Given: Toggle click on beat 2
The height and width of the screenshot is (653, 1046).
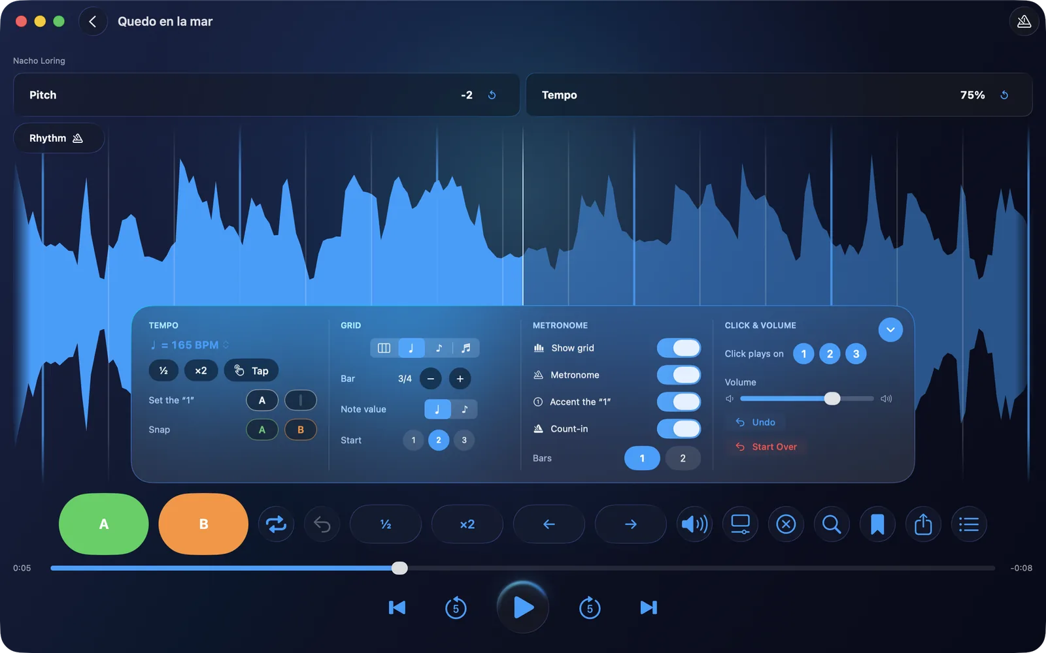Looking at the screenshot, I should pos(830,354).
